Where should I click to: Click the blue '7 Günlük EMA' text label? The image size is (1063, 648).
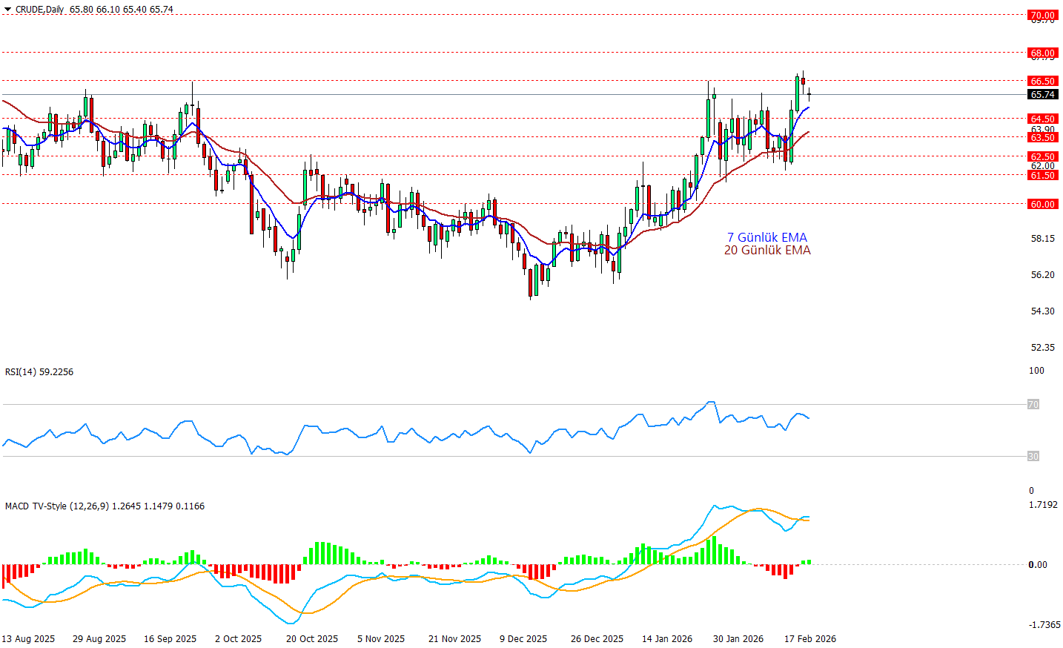click(x=766, y=237)
